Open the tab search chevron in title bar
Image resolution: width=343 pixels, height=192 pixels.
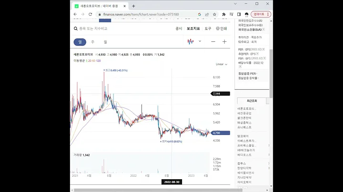click(235, 4)
